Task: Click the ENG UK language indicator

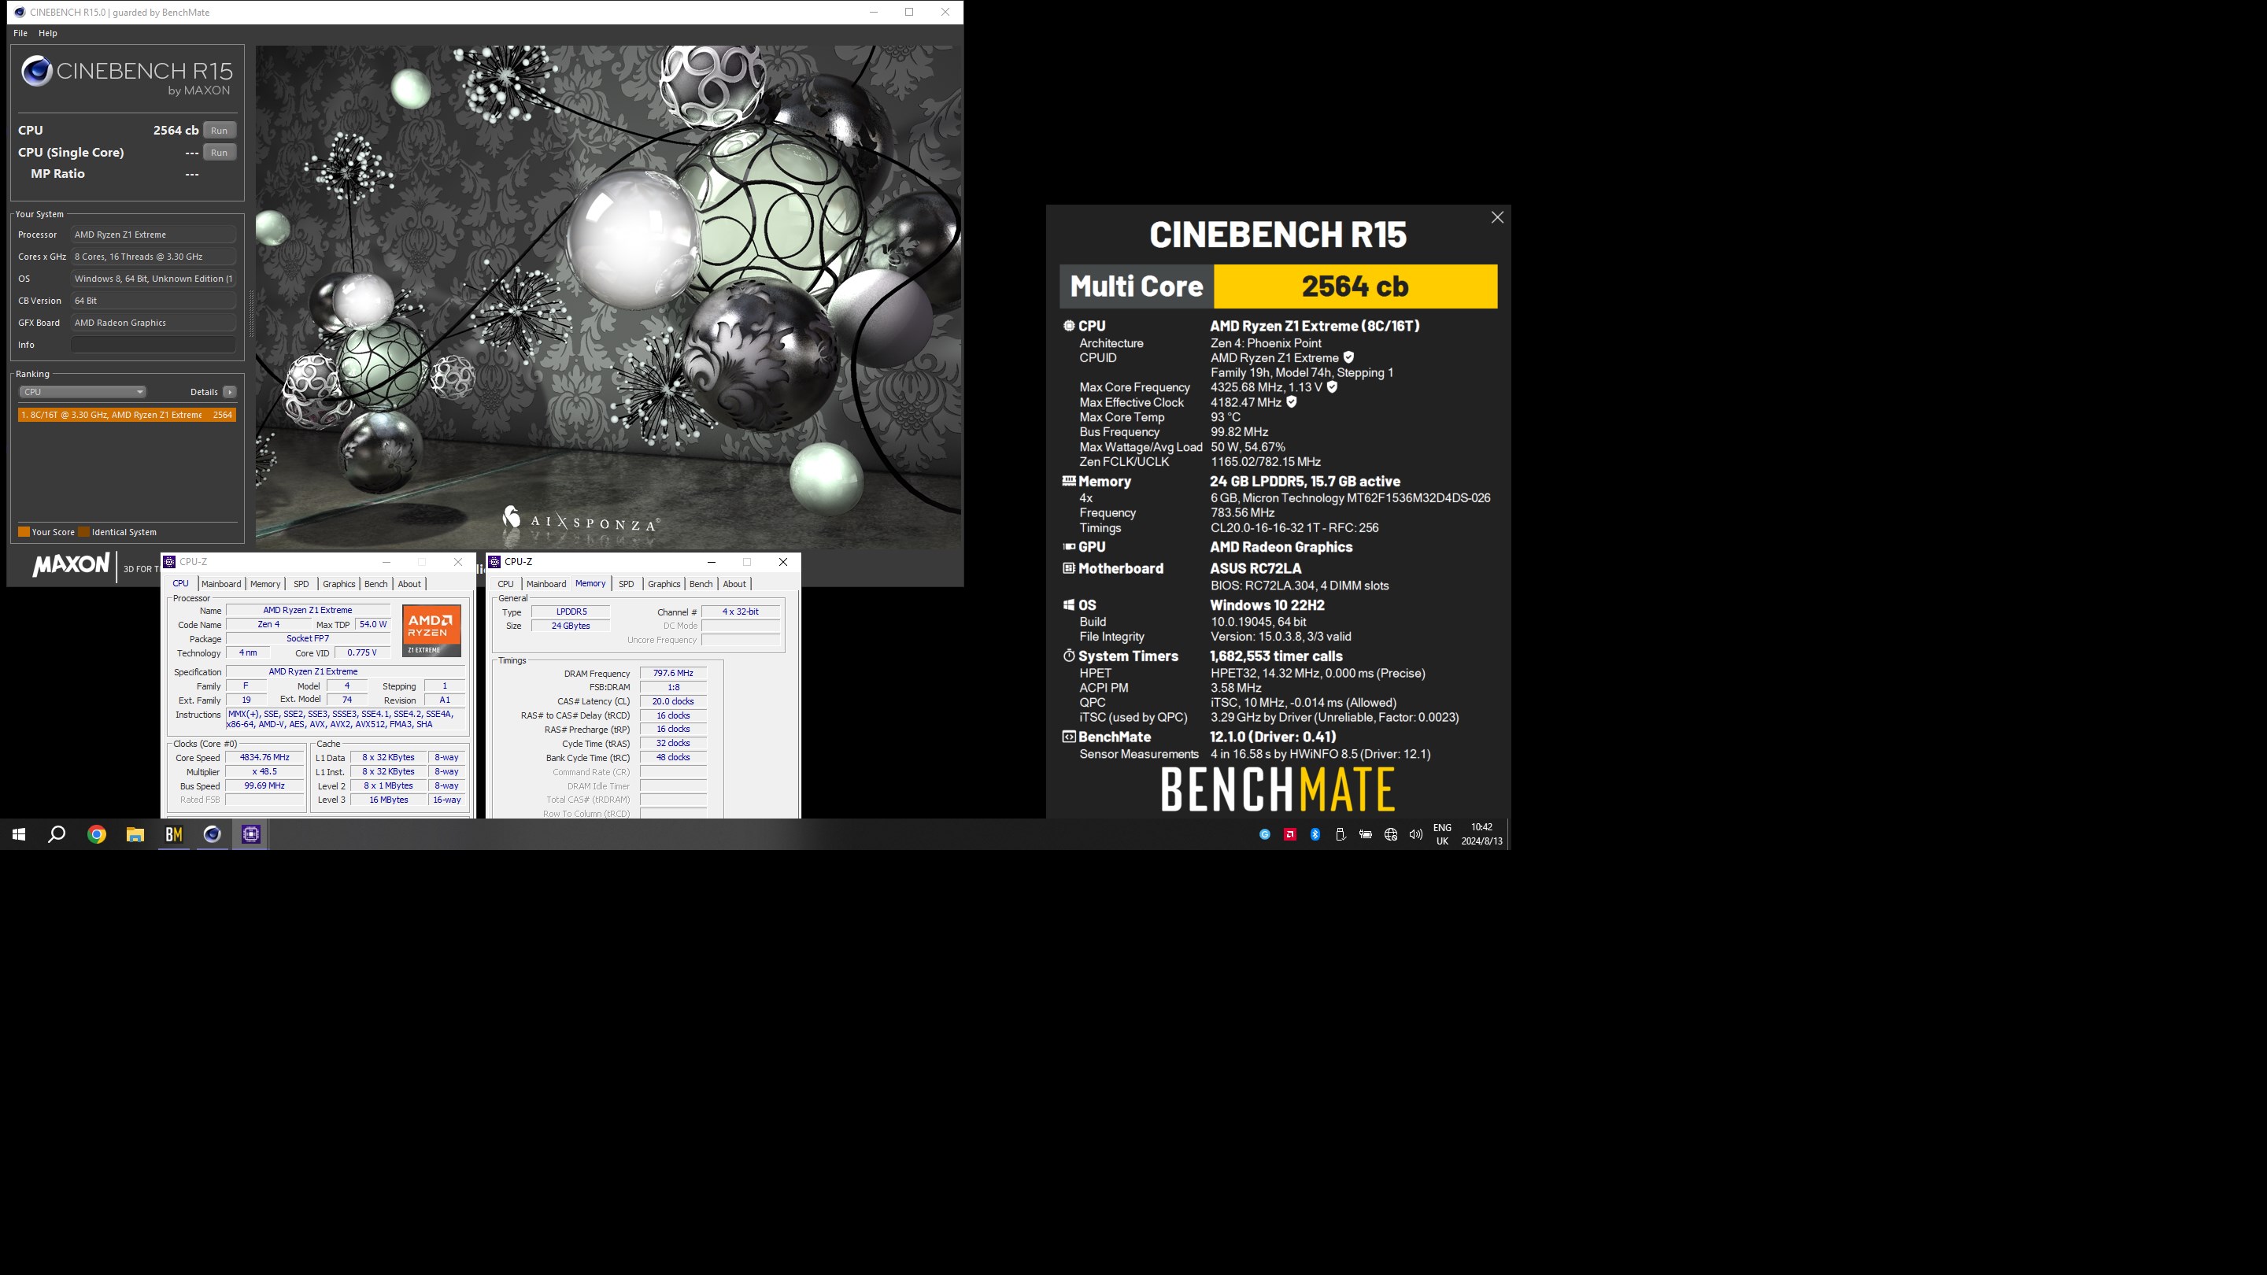Action: click(1441, 834)
